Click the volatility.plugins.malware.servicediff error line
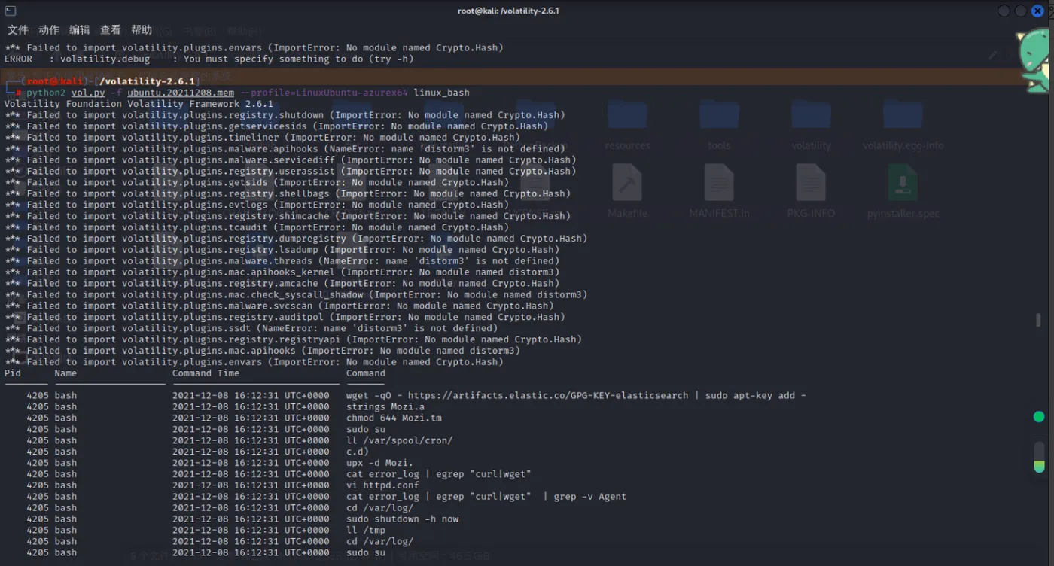 290,160
